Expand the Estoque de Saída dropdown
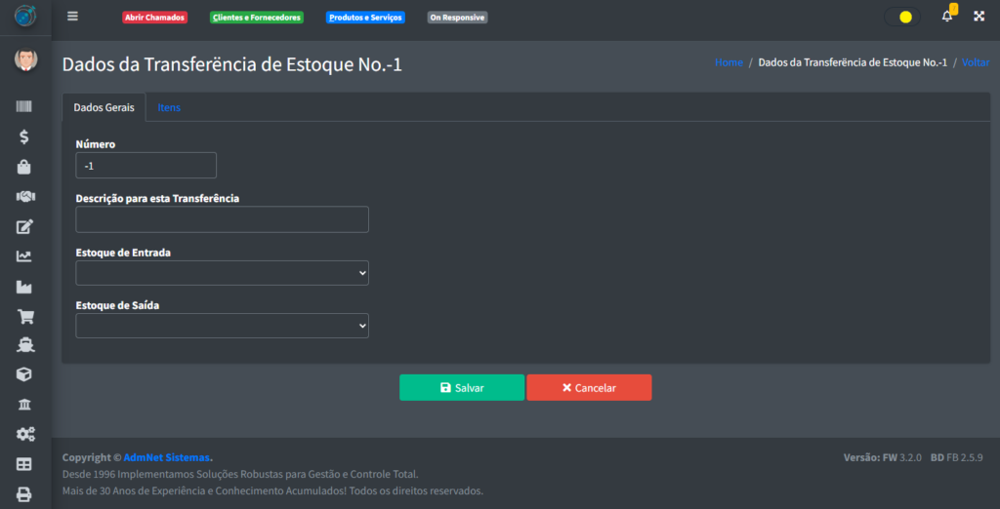 click(x=222, y=326)
